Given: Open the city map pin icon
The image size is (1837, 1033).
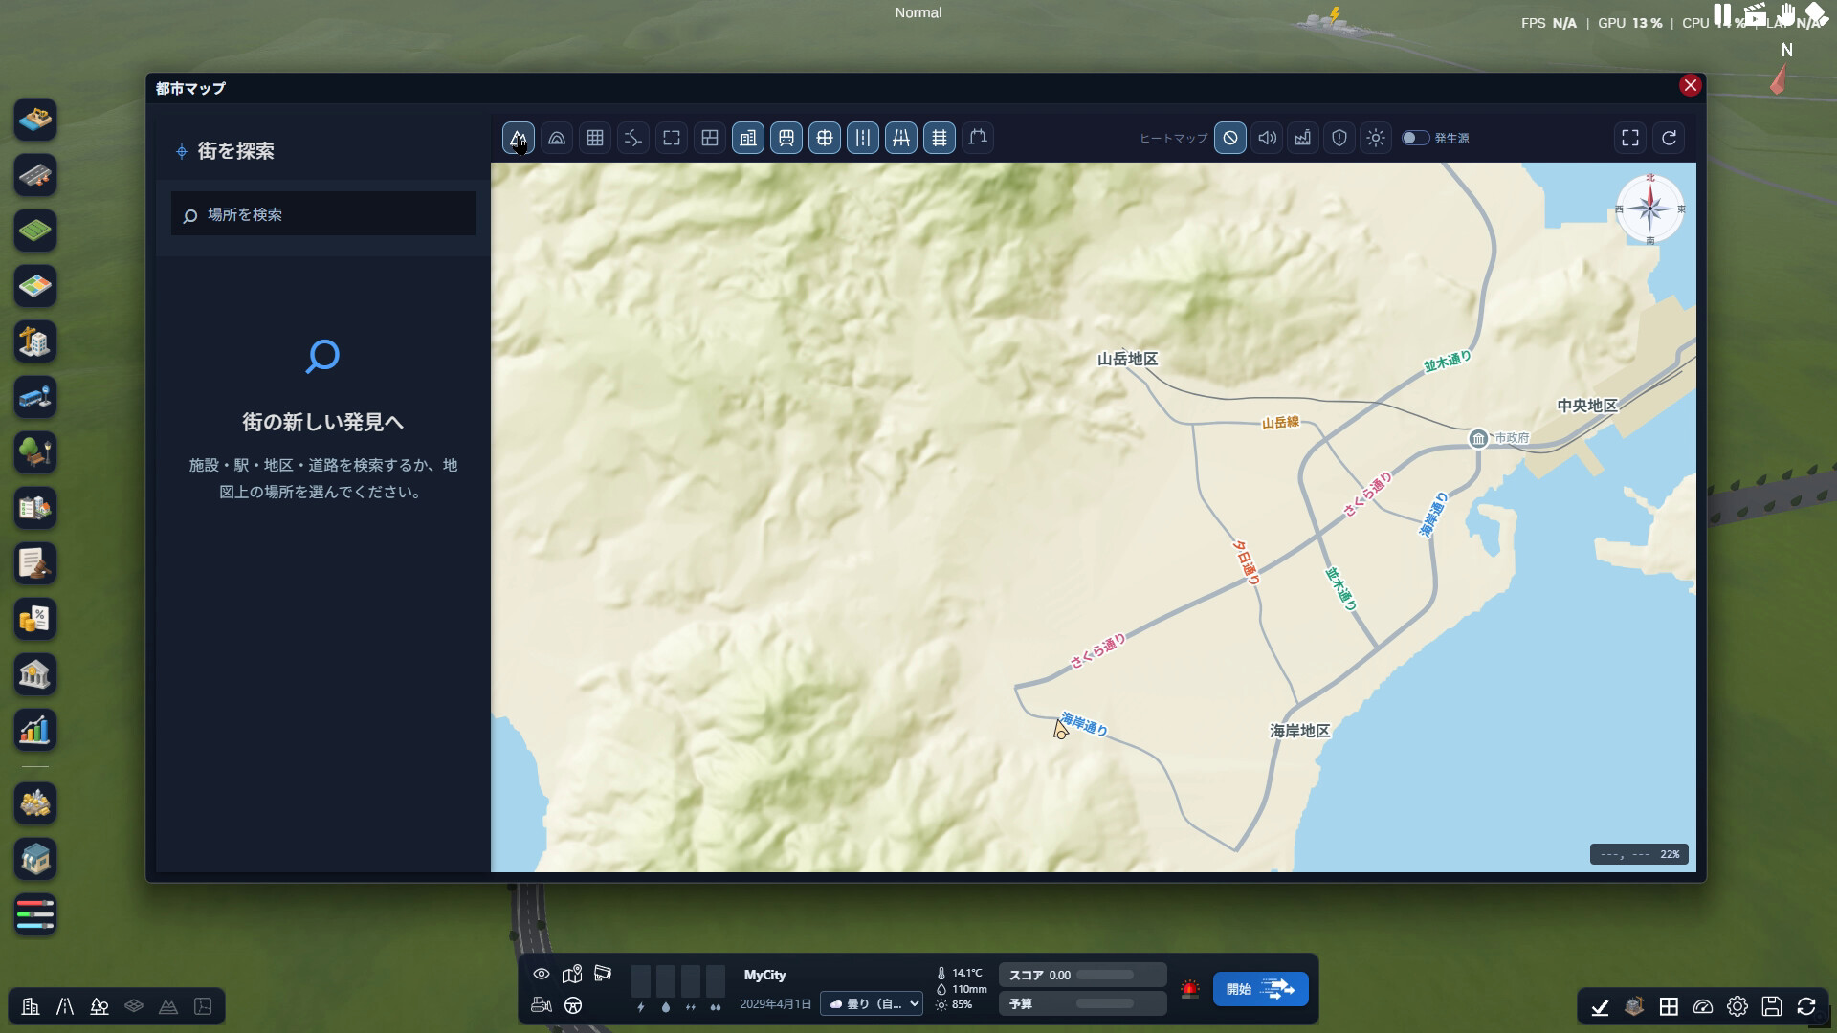Looking at the screenshot, I should [x=572, y=974].
